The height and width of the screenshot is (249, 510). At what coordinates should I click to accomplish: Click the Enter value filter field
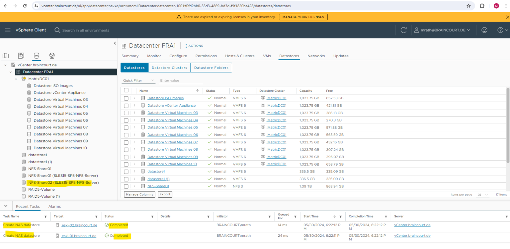click(x=181, y=80)
